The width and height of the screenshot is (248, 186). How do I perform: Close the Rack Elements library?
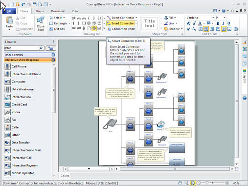click(53, 55)
